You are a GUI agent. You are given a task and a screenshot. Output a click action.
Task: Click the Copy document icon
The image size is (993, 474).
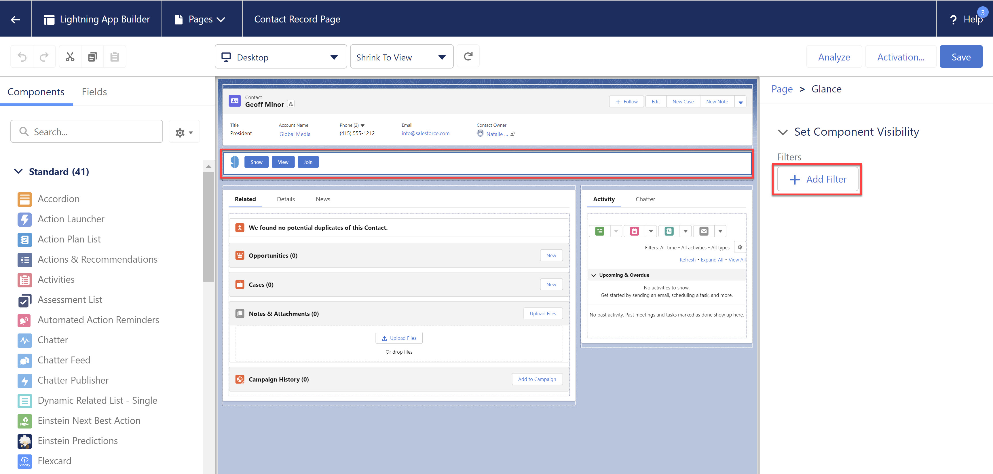[x=92, y=56]
